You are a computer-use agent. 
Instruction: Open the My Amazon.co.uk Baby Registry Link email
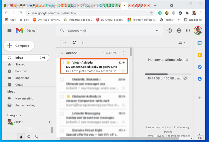pyautogui.click(x=94, y=66)
